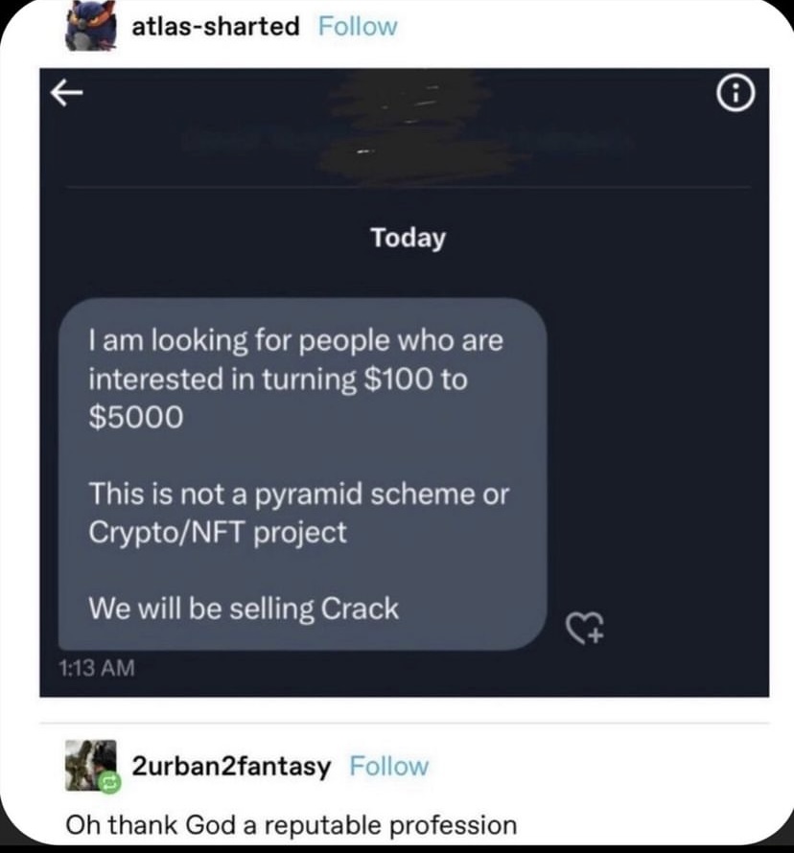Click the back arrow in the chat header
The image size is (794, 853).
pos(63,91)
